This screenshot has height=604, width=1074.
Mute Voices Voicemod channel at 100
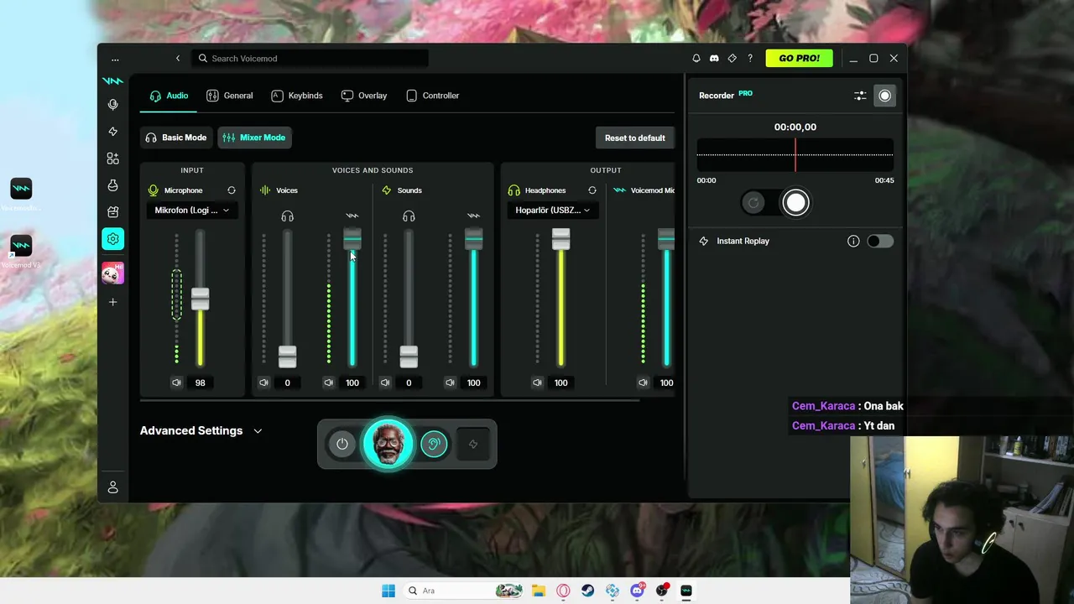[329, 383]
